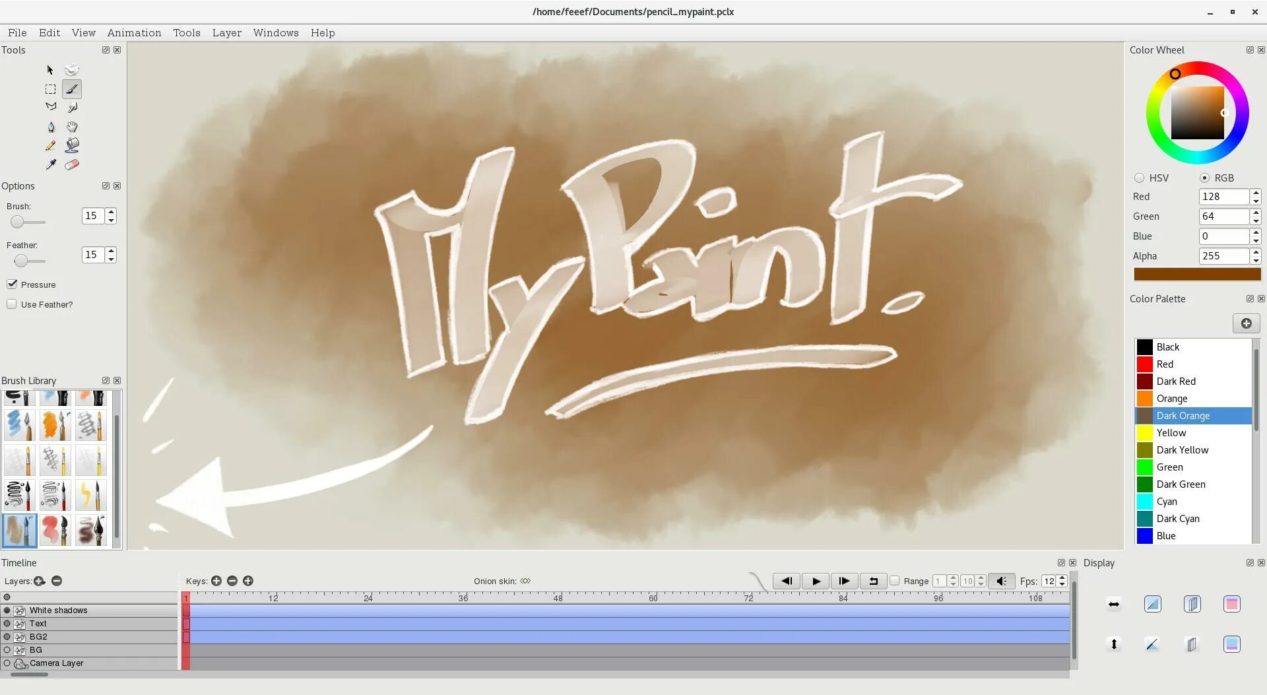The image size is (1267, 695).
Task: Select the Pencil tool
Action: point(51,145)
